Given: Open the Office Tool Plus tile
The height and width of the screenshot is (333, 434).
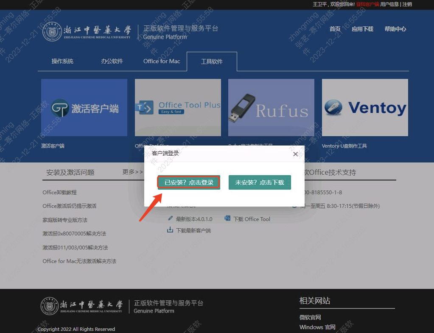Looking at the screenshot, I should (178, 107).
